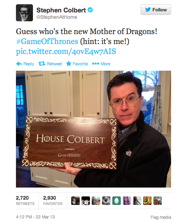Click the green egg avatar
This screenshot has height=222, width=181.
(117, 201)
